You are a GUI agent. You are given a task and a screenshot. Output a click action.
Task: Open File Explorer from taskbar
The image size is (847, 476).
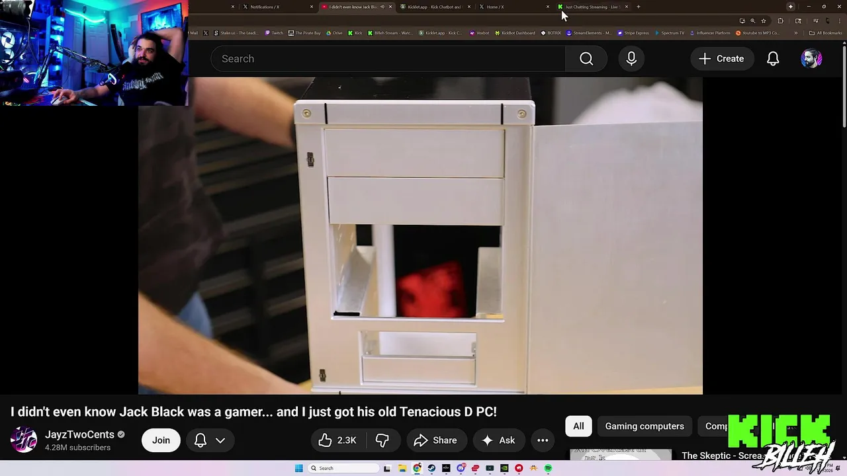403,468
